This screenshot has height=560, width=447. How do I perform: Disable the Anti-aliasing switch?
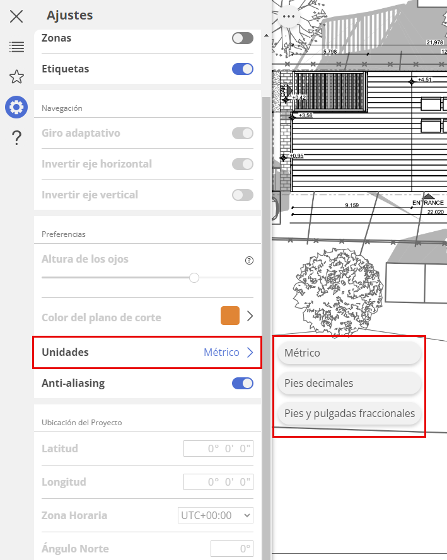[243, 383]
